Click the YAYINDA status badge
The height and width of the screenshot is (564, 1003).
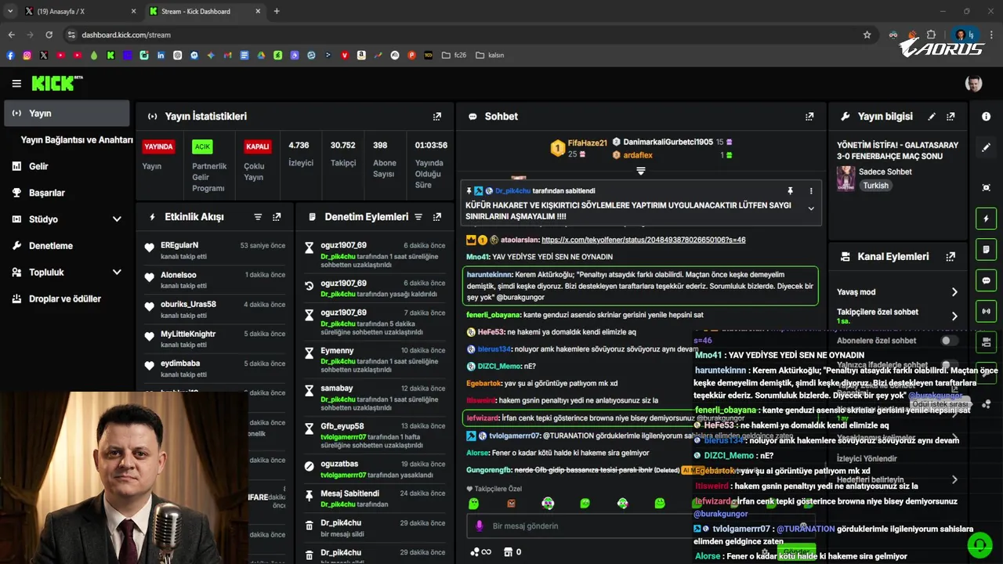point(158,146)
